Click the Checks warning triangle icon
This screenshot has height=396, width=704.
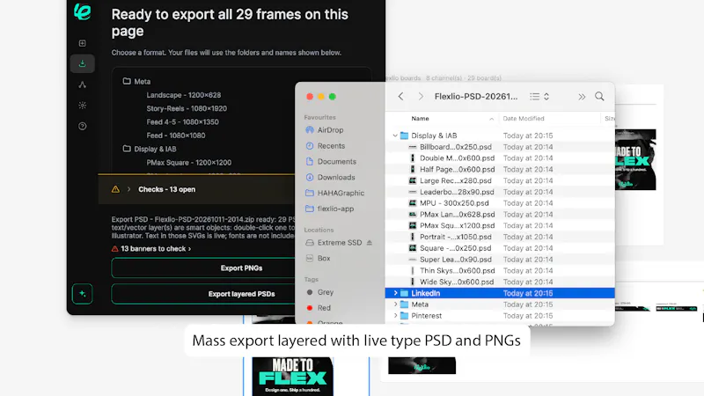[115, 189]
